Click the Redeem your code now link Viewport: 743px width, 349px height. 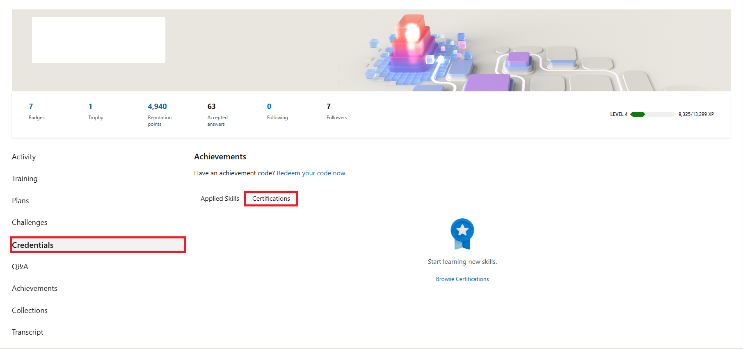pos(311,173)
